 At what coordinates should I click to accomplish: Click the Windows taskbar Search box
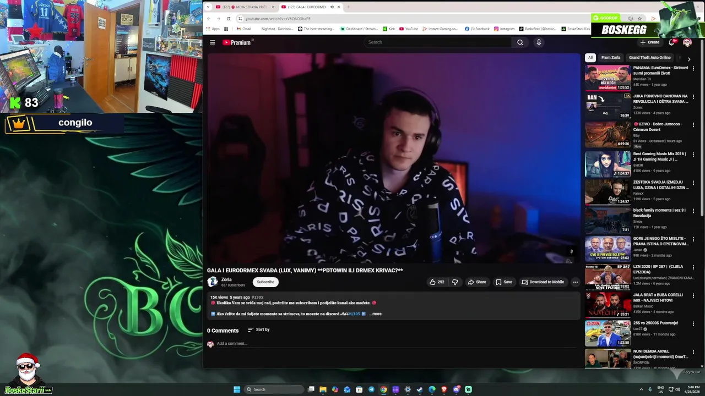[274, 389]
